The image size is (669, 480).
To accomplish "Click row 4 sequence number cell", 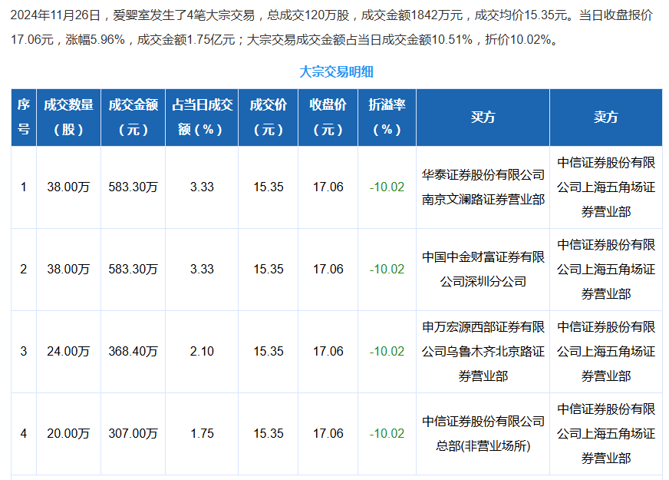I will [x=24, y=433].
